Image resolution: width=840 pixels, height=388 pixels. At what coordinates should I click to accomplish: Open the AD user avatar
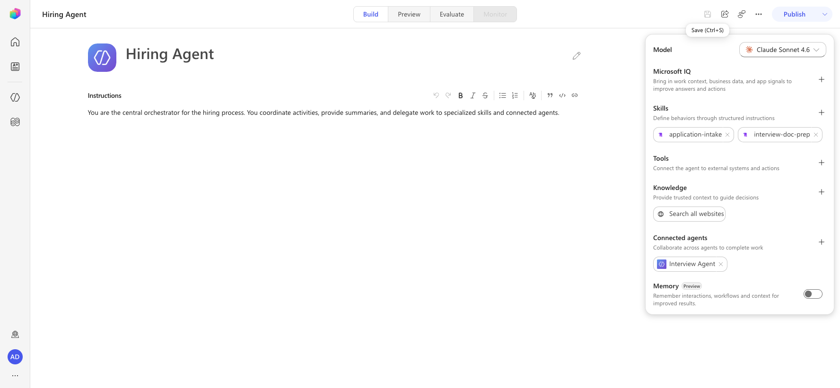pos(15,357)
